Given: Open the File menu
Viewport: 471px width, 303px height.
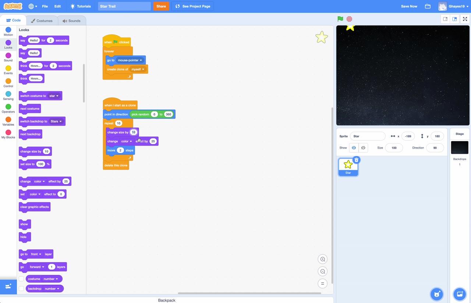Looking at the screenshot, I should click(45, 6).
